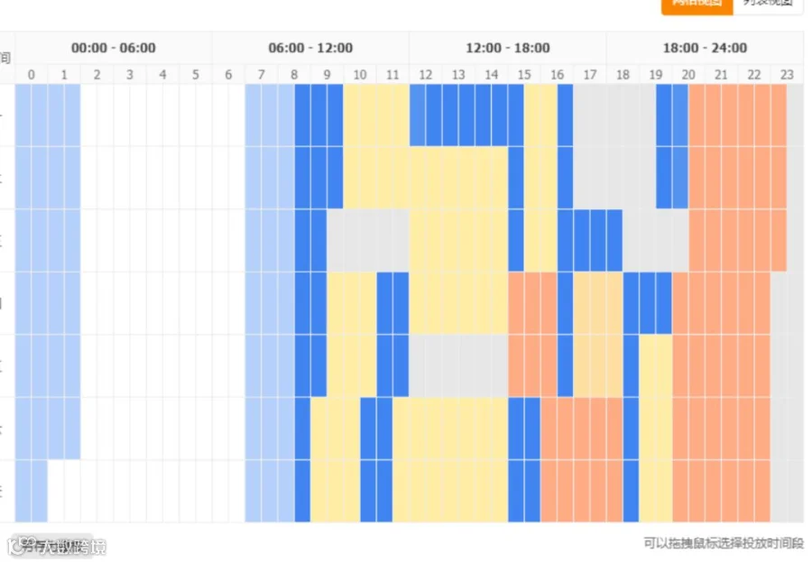
Task: Select the 12:00 - 18:00 time range header
Action: coord(507,48)
